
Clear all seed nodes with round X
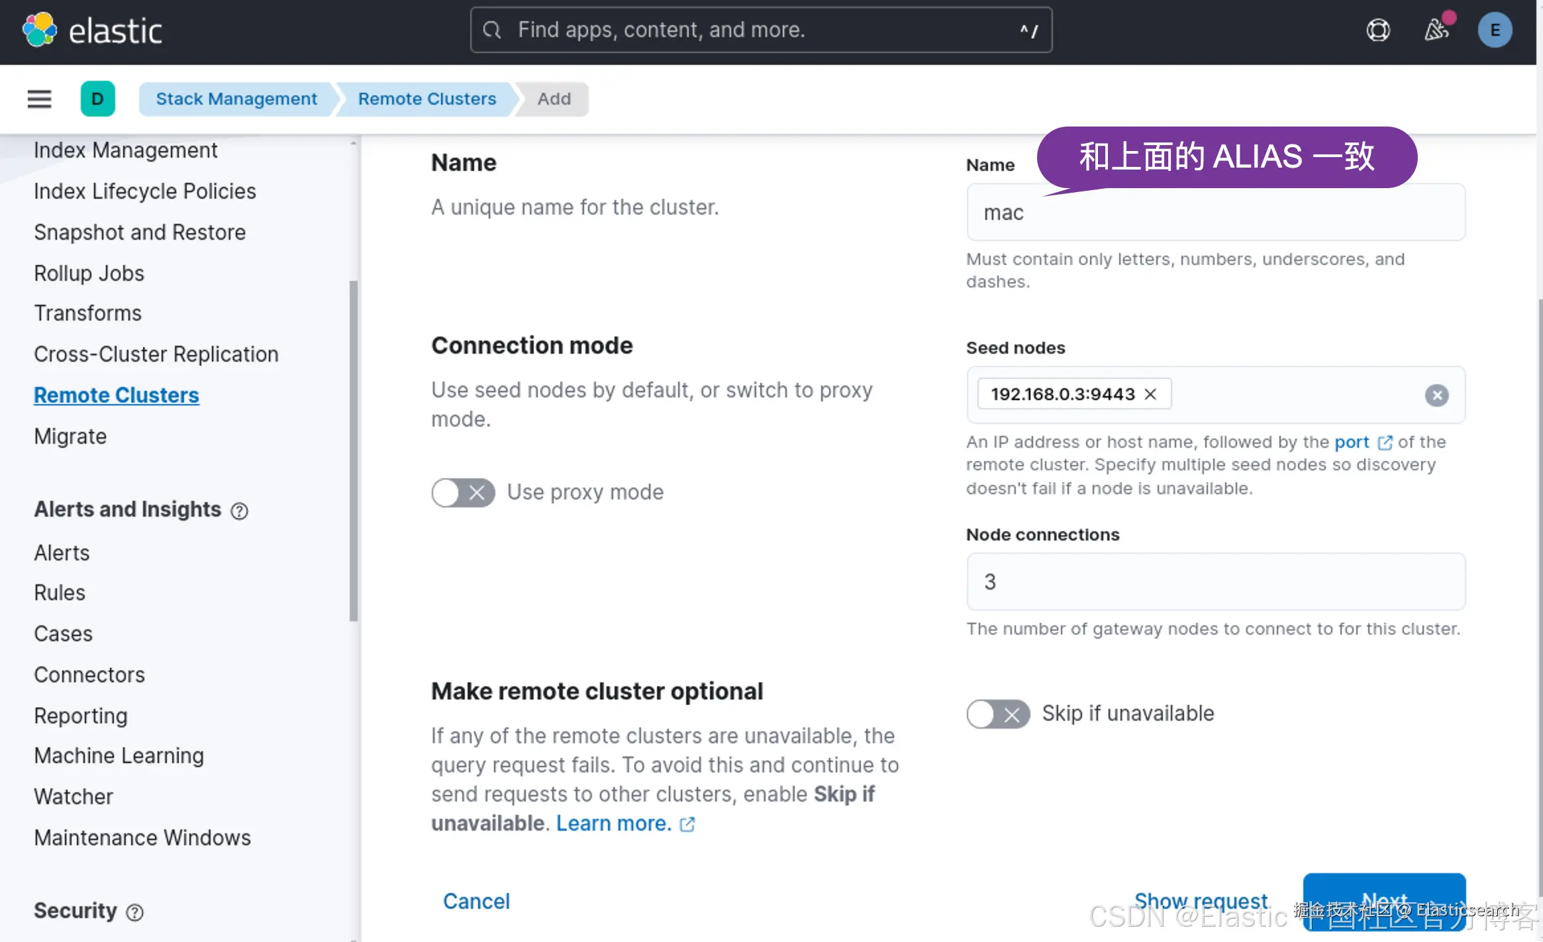tap(1436, 395)
